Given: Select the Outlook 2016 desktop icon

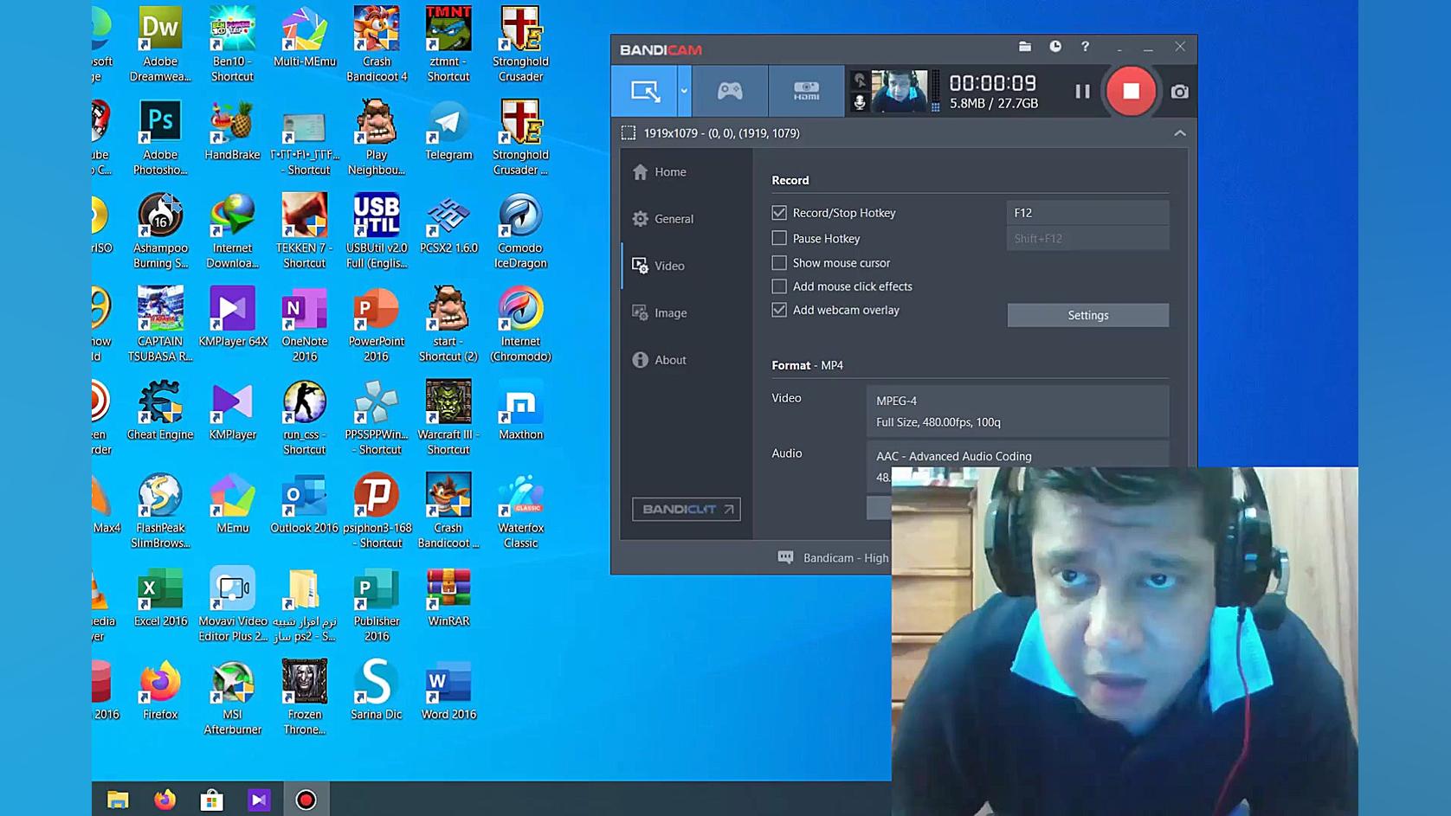Looking at the screenshot, I should (x=305, y=504).
